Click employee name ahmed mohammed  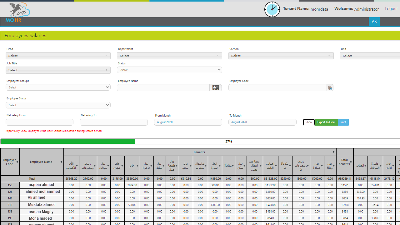coord(43,192)
